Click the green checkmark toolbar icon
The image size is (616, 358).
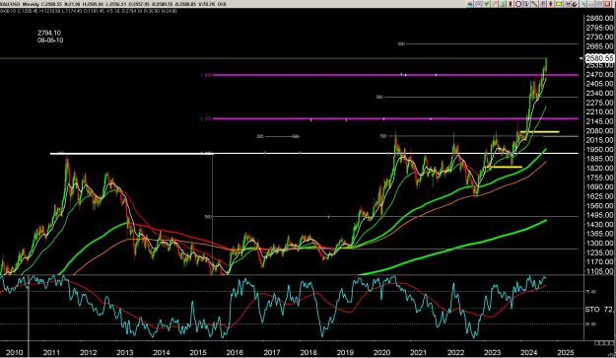click(x=486, y=4)
